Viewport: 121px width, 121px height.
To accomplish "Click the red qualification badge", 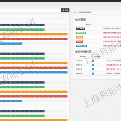I will 79,41.
